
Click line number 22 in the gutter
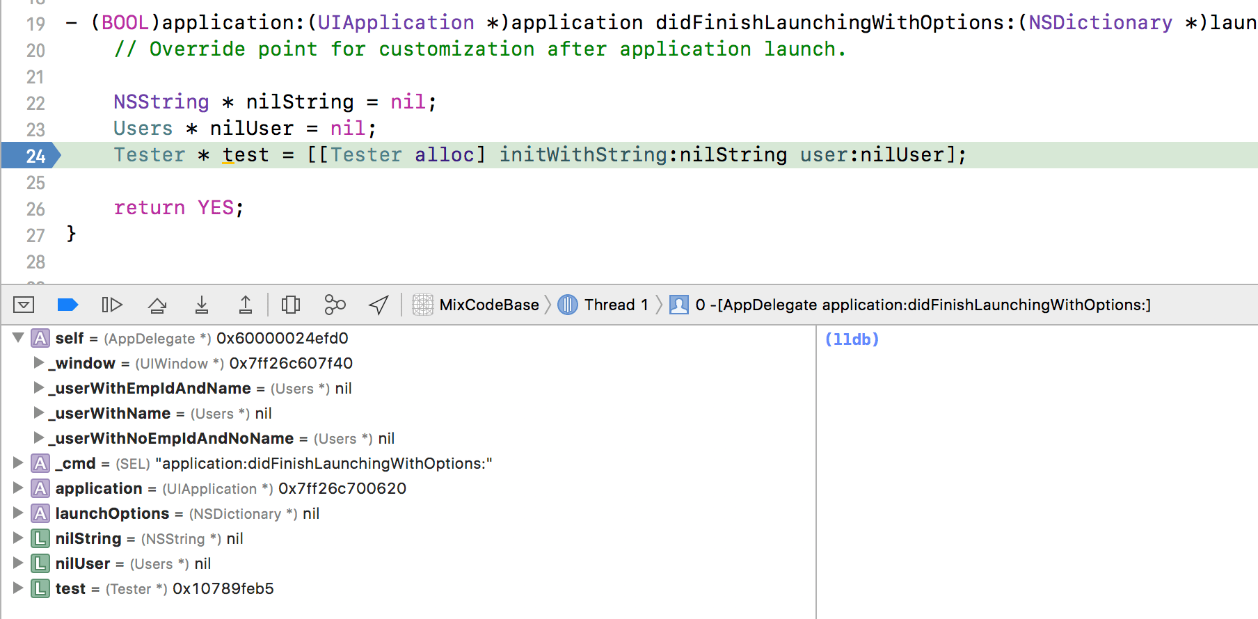pos(35,103)
